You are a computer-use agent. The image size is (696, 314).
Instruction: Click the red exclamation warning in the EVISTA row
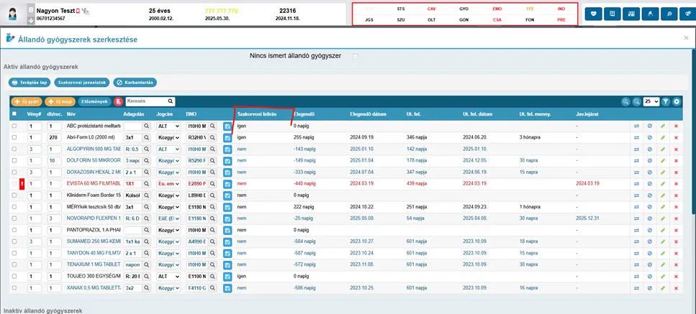tap(22, 184)
